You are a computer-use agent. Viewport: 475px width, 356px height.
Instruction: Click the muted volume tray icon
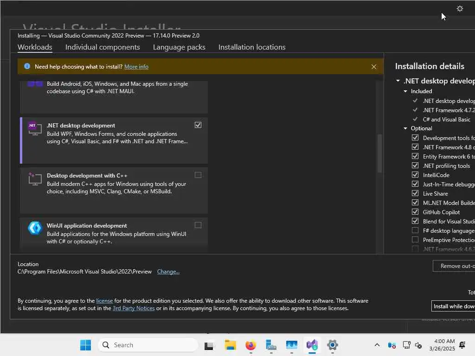tap(418, 345)
